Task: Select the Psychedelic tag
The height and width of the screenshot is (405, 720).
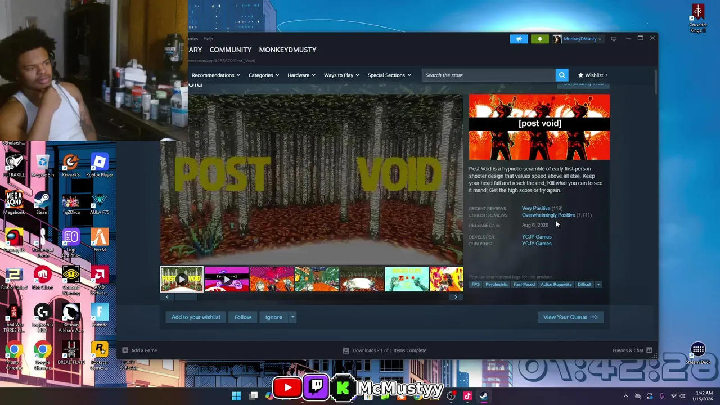Action: 496,285
